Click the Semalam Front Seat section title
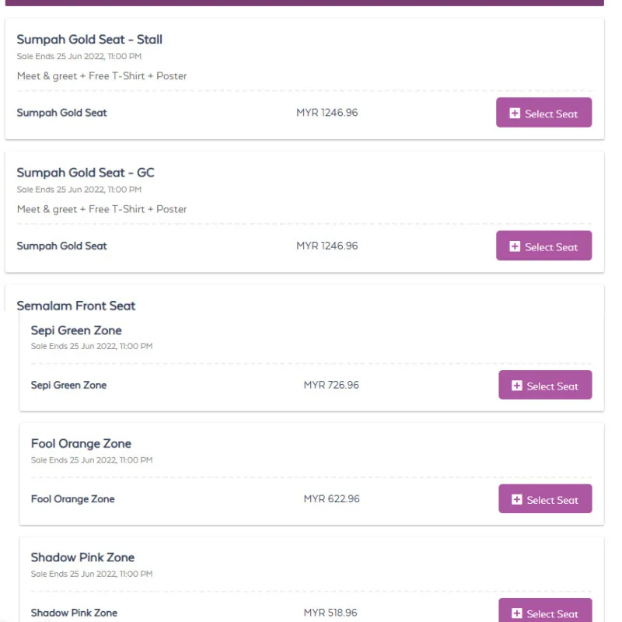 tap(76, 306)
